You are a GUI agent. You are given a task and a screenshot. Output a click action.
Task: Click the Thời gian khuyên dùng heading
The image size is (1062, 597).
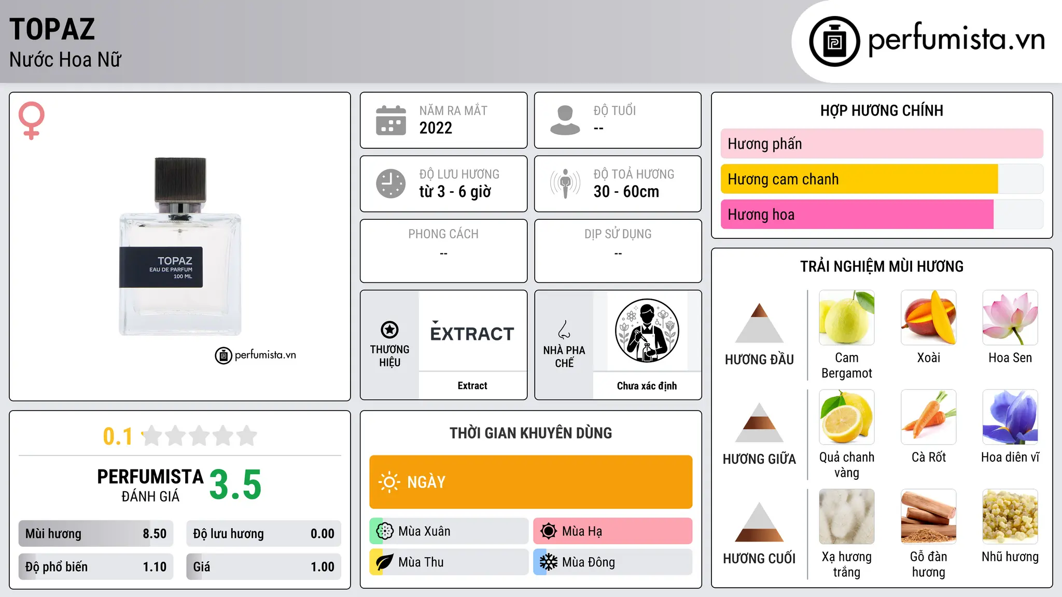tap(531, 433)
